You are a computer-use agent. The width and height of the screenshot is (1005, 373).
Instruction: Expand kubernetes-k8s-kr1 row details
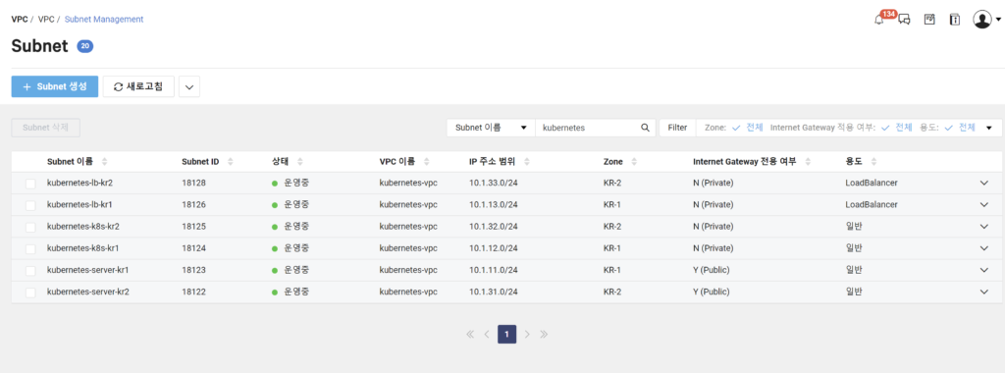coord(984,248)
